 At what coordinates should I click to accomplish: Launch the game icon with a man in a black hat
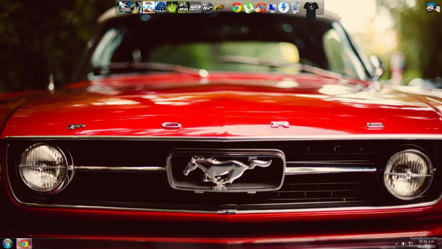point(137,7)
